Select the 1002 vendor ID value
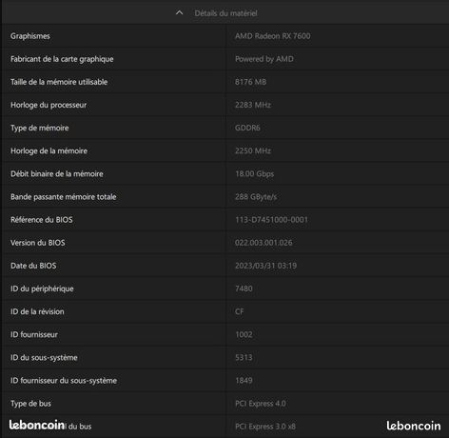 244,334
